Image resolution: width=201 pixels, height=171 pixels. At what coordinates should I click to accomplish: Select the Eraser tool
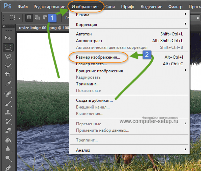pyautogui.click(x=8, y=131)
